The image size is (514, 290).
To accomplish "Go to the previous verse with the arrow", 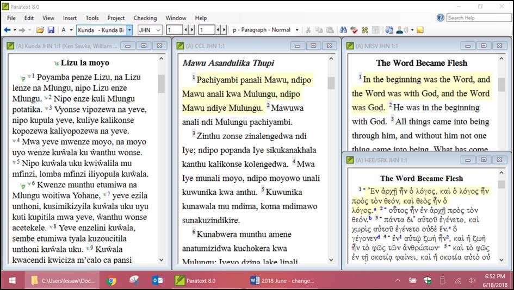I will [218, 30].
